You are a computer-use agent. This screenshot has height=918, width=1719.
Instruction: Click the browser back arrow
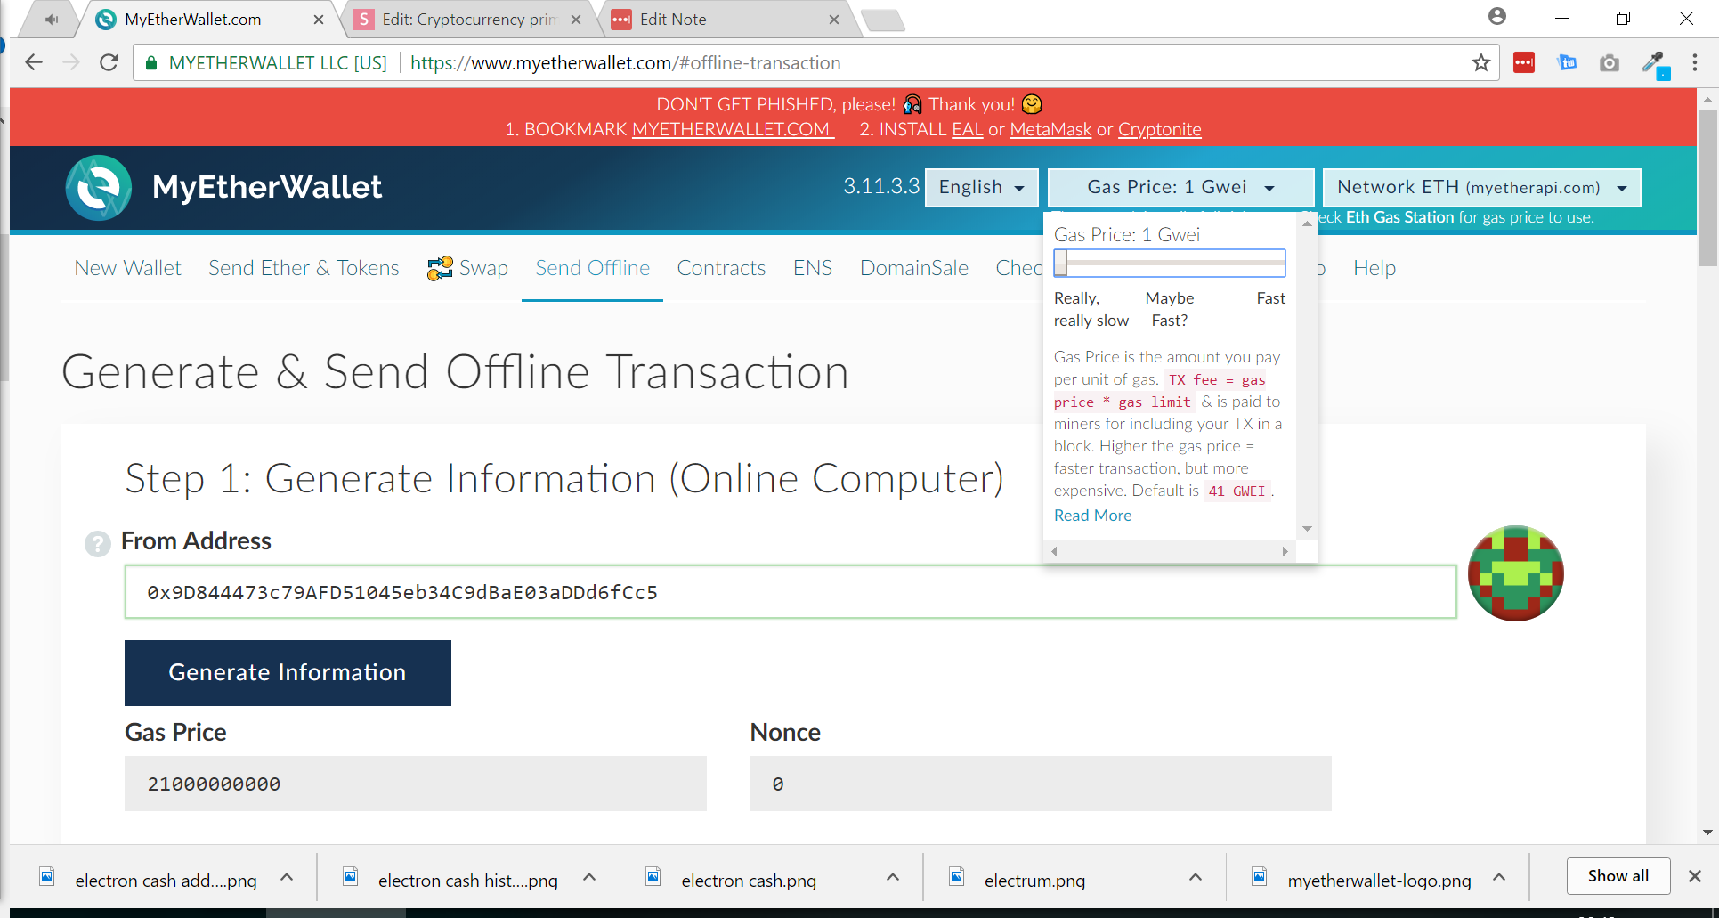click(34, 62)
